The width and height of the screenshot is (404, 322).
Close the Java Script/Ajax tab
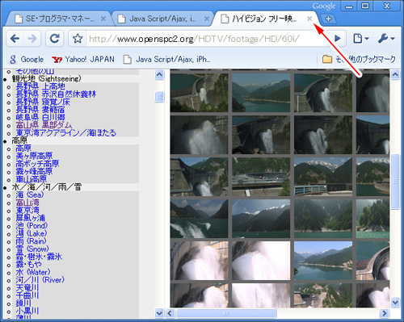[x=207, y=19]
